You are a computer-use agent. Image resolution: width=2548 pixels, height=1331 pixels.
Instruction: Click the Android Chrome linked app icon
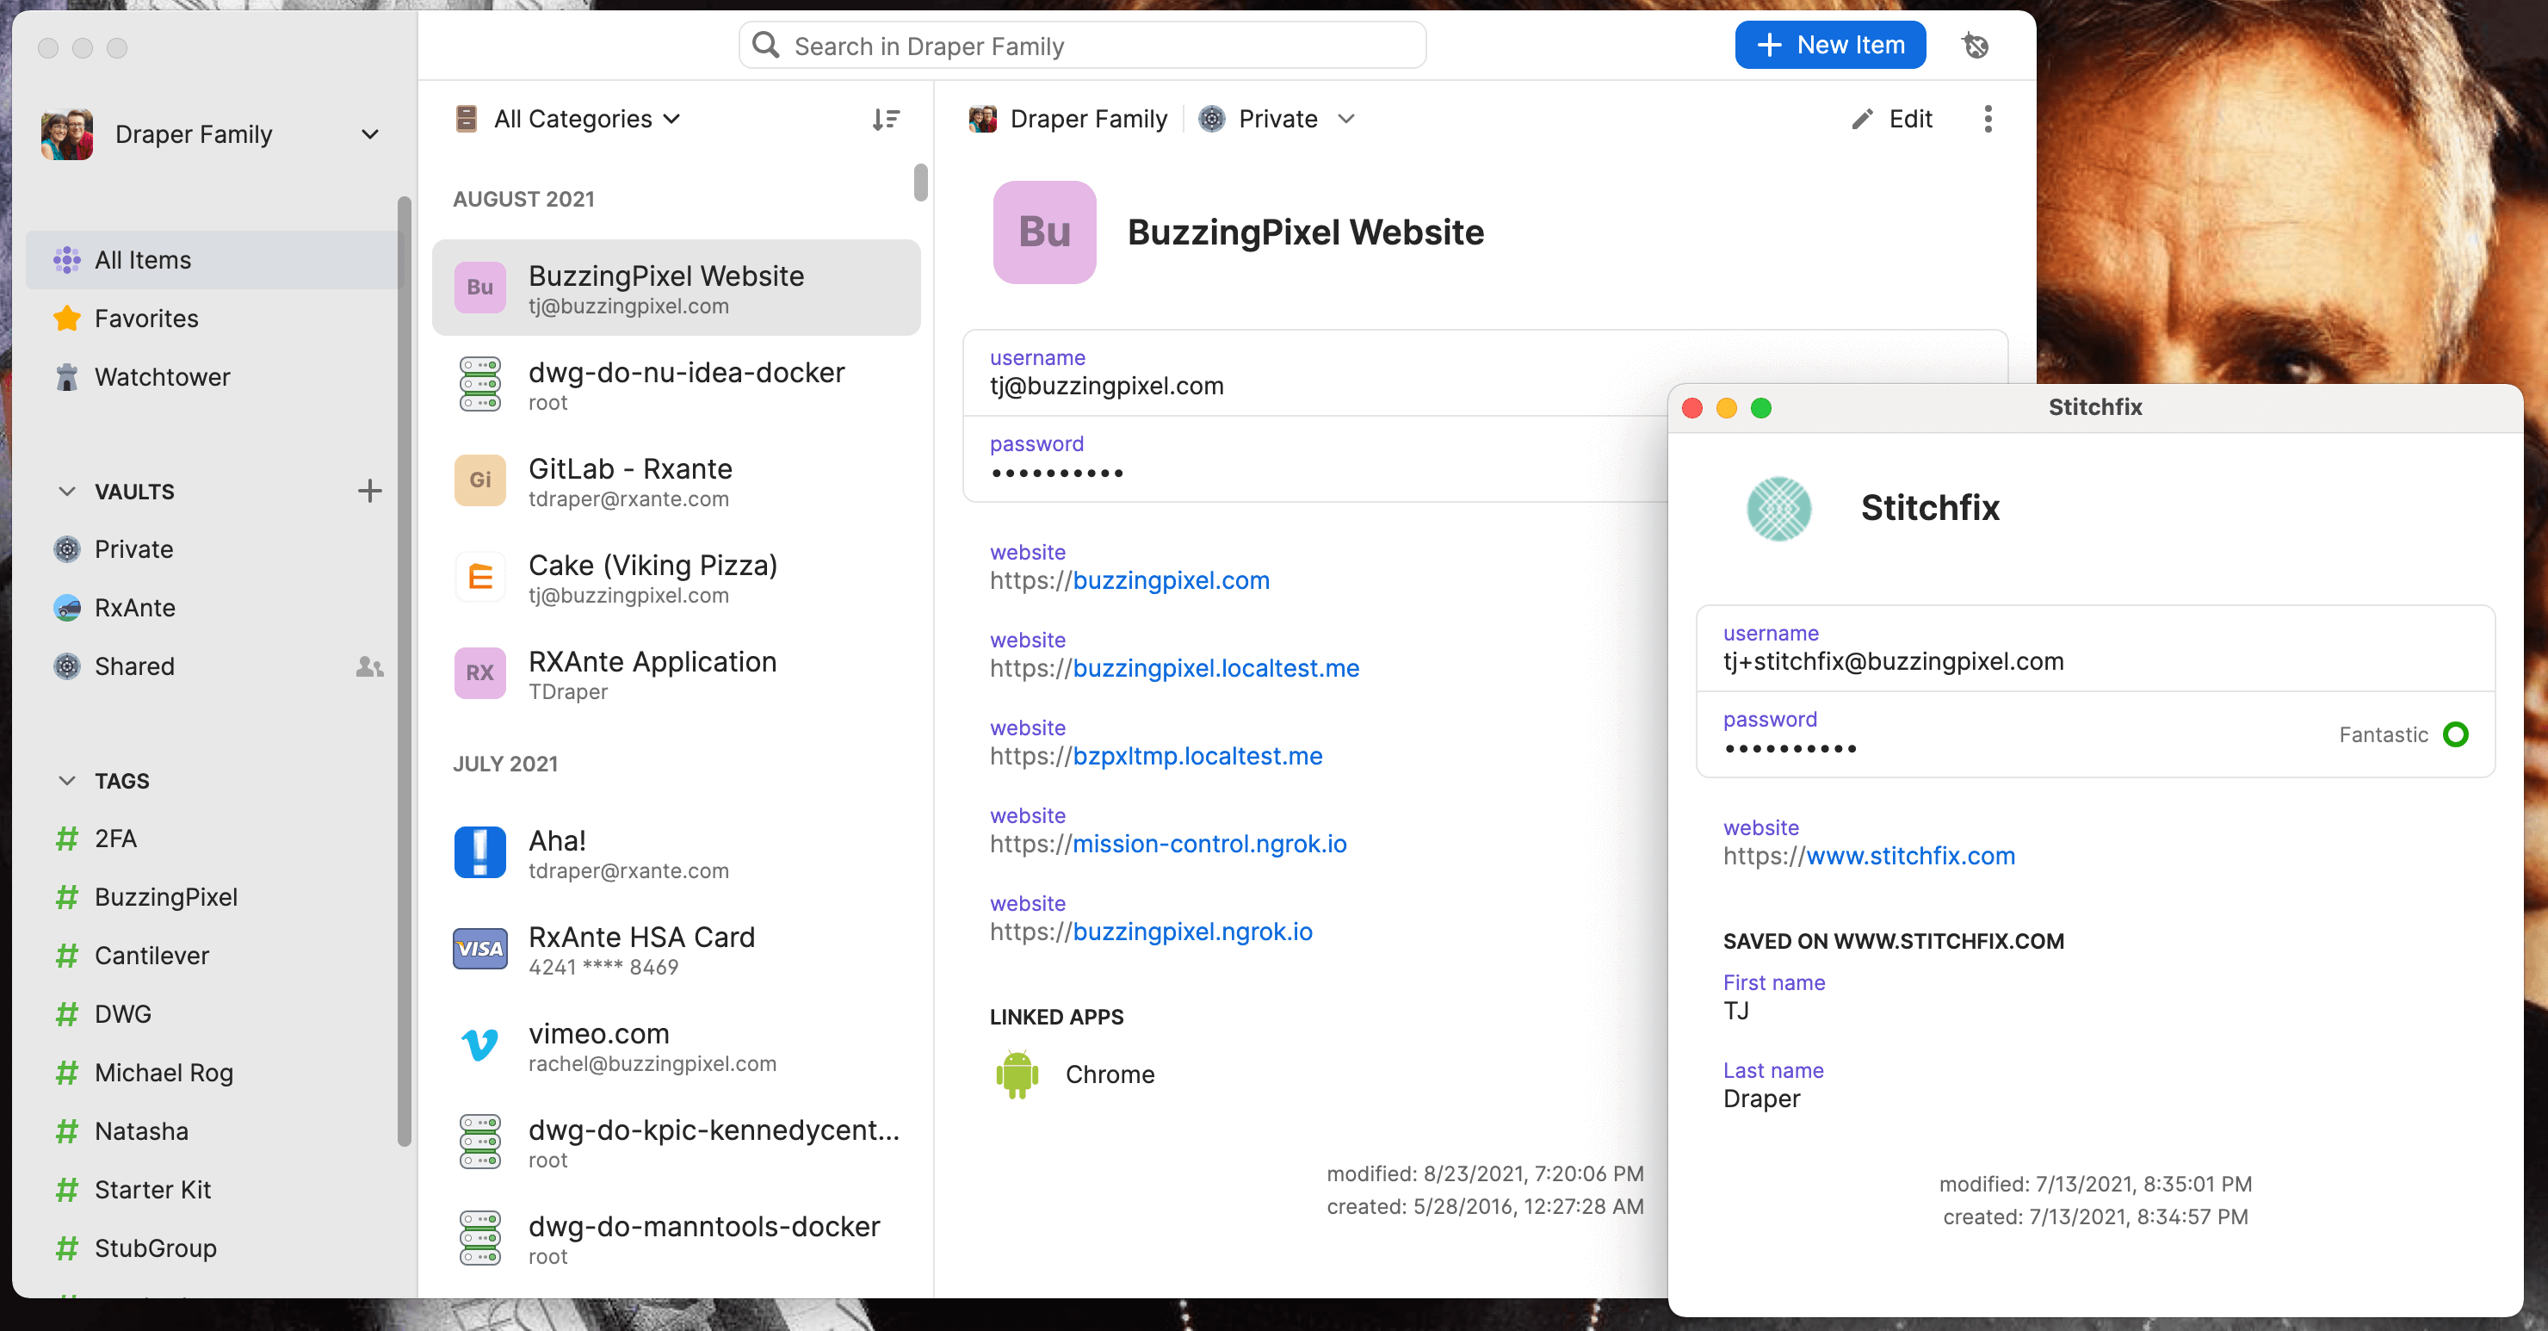[1017, 1074]
